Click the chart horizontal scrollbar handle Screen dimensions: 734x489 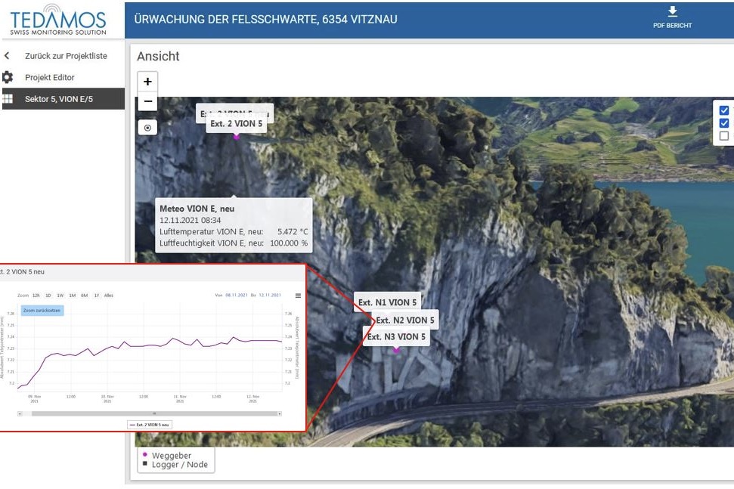coord(154,413)
